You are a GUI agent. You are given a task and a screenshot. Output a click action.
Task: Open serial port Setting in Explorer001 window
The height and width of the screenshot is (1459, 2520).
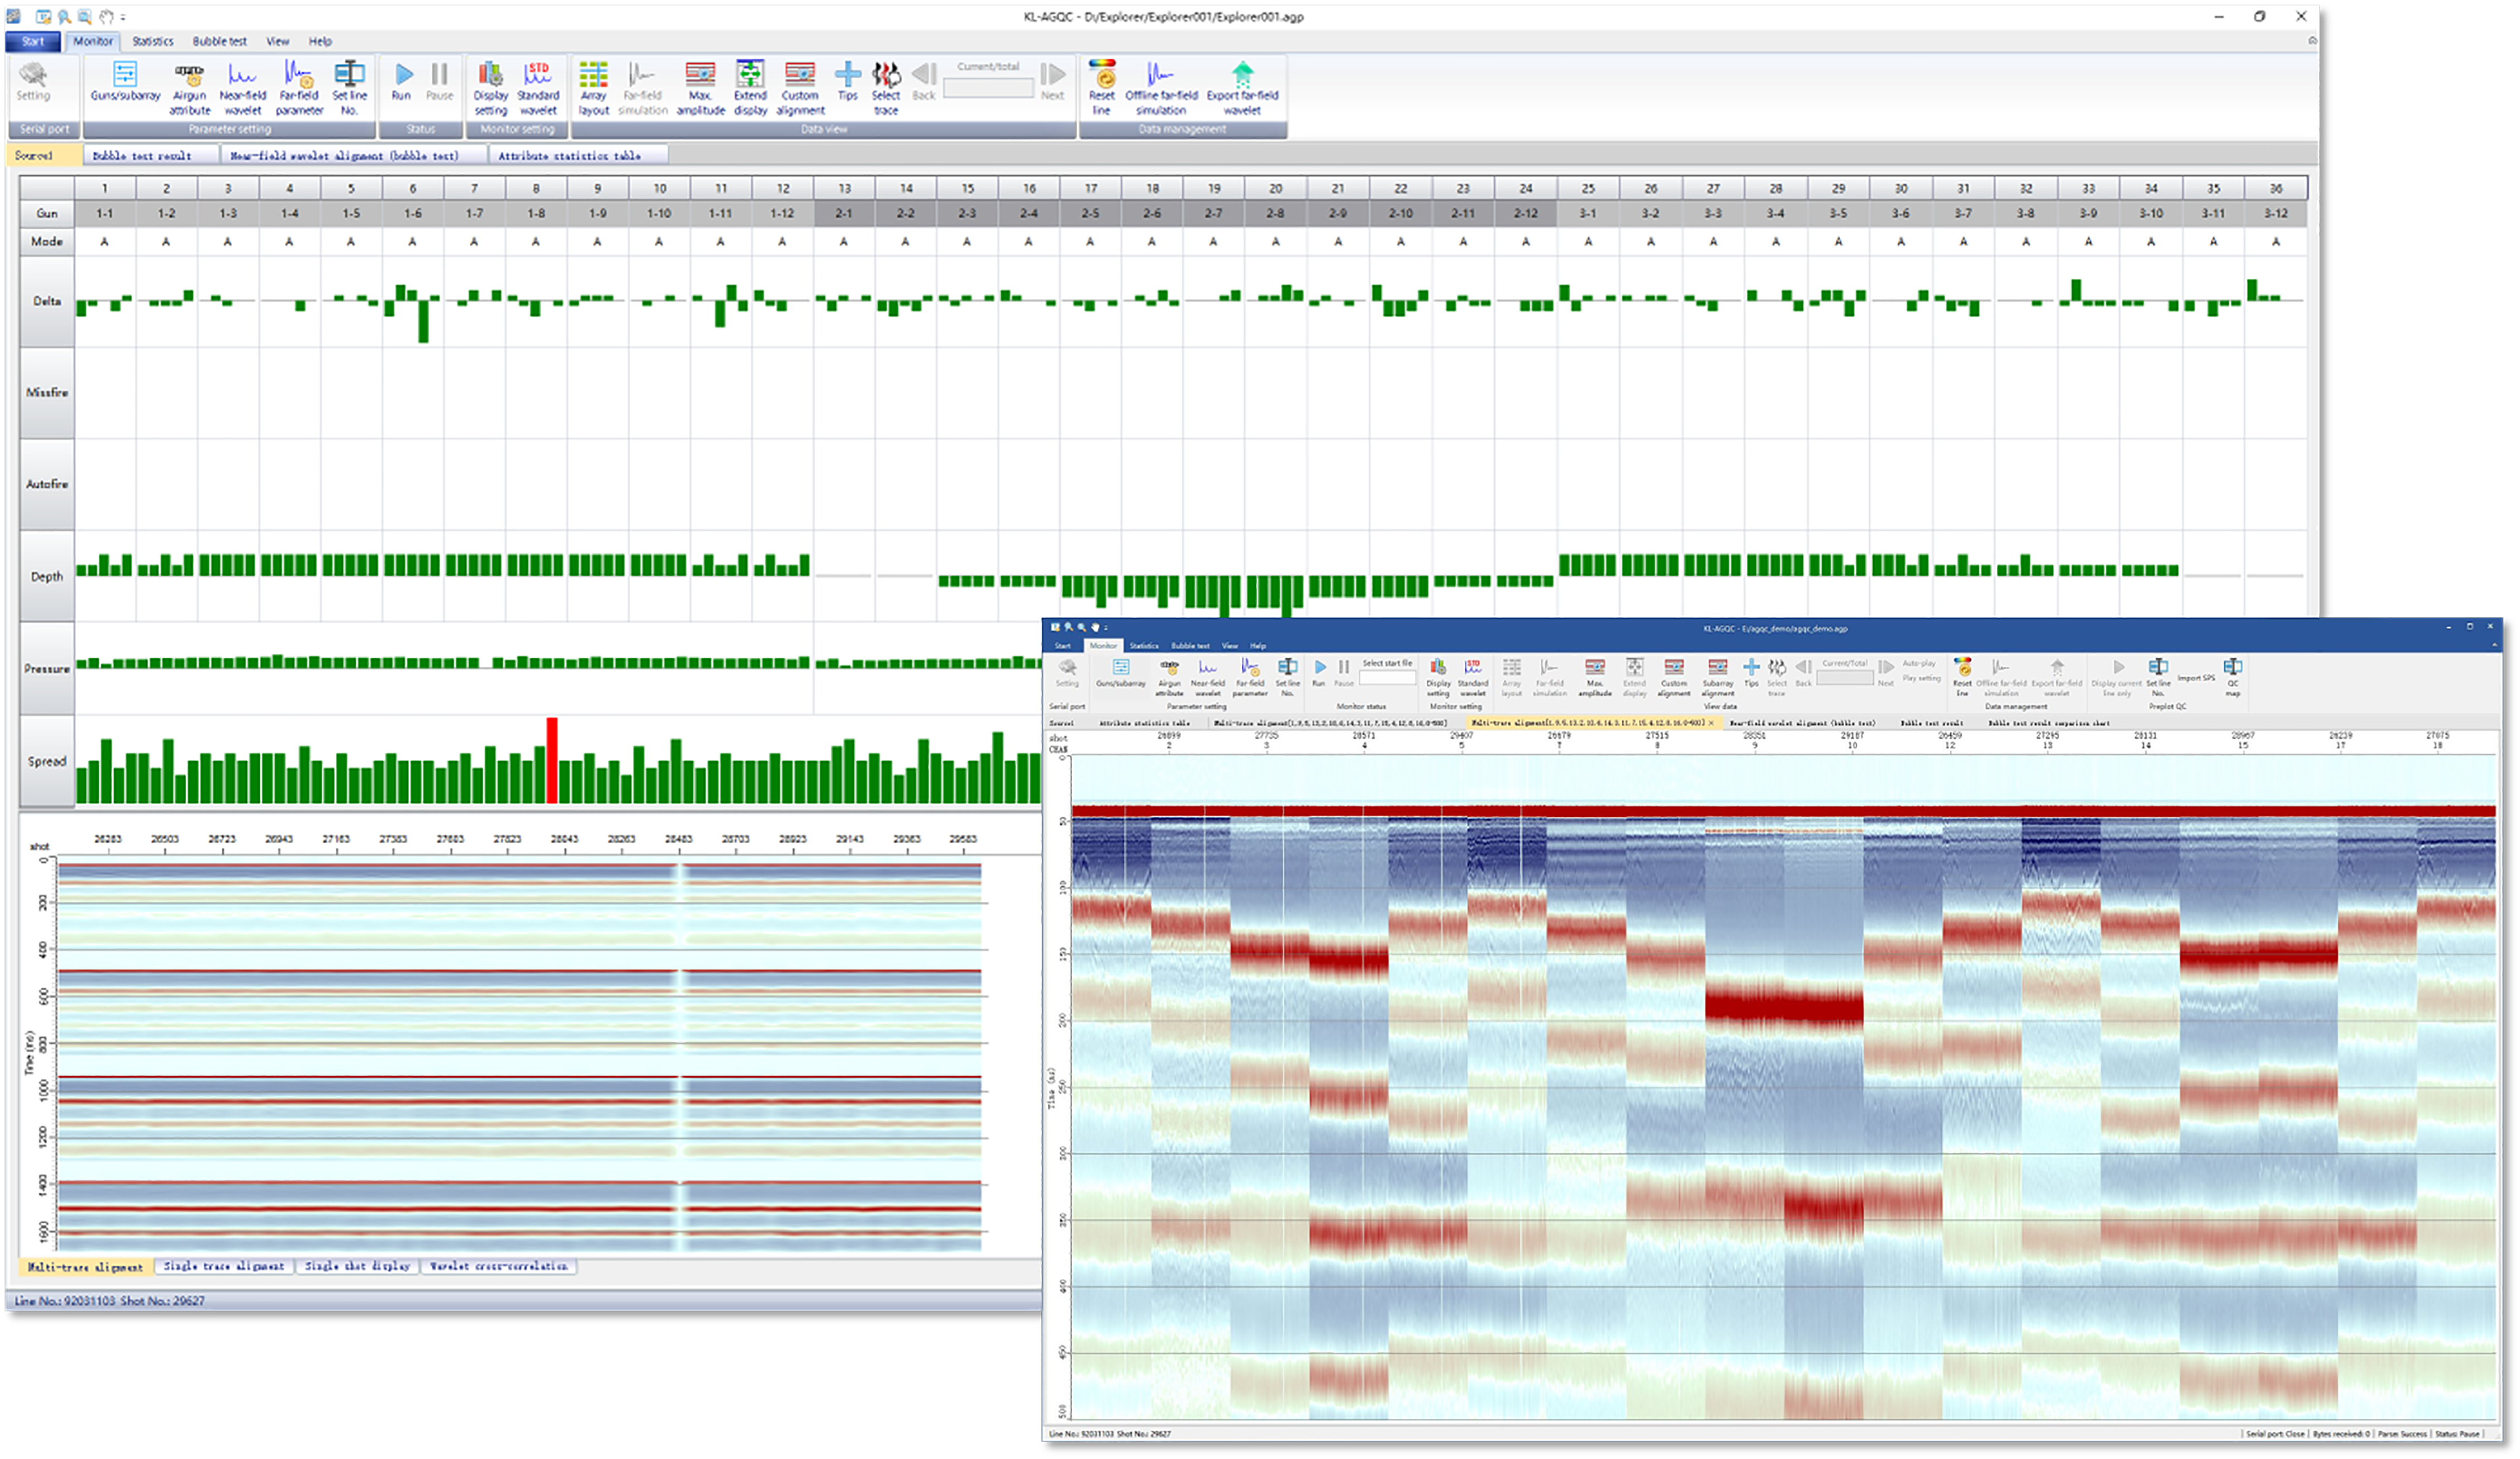pyautogui.click(x=33, y=81)
